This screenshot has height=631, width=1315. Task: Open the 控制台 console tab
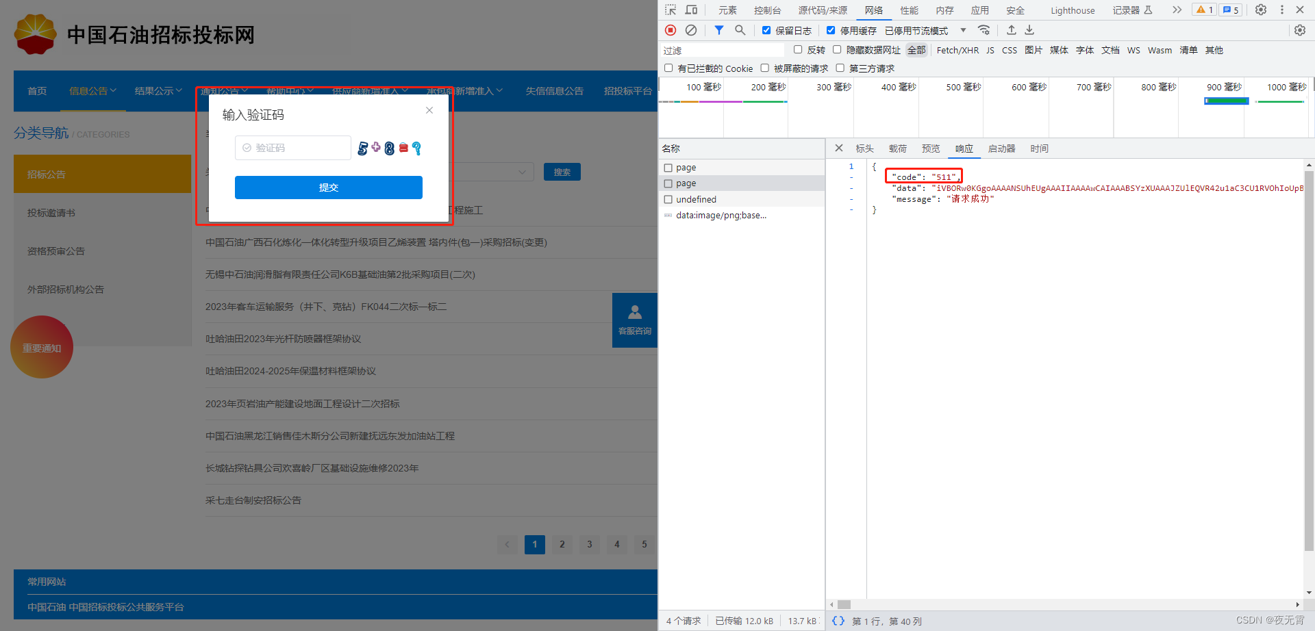767,10
